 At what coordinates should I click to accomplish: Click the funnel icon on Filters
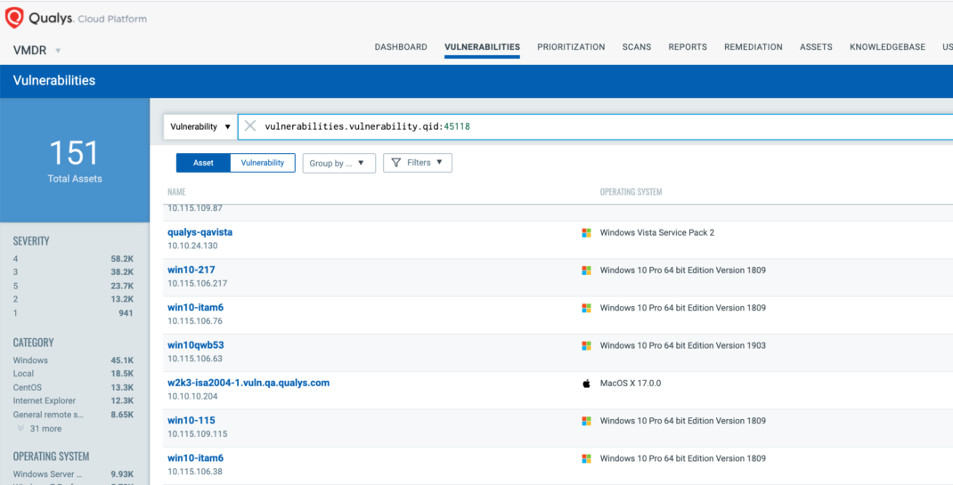click(x=396, y=163)
